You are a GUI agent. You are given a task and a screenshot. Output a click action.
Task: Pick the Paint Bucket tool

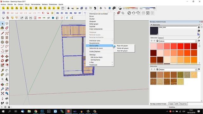2,28
